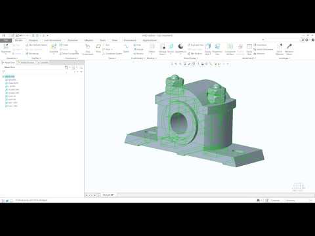Open the Favorites panel tab

pyautogui.click(x=43, y=62)
